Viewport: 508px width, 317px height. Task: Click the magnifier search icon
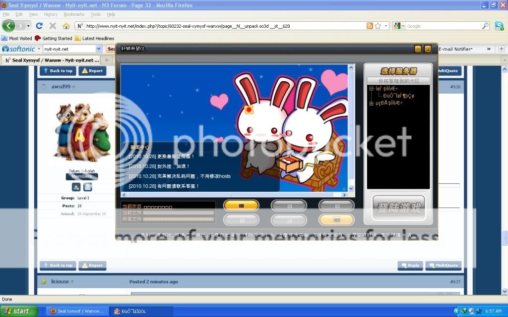point(485,26)
